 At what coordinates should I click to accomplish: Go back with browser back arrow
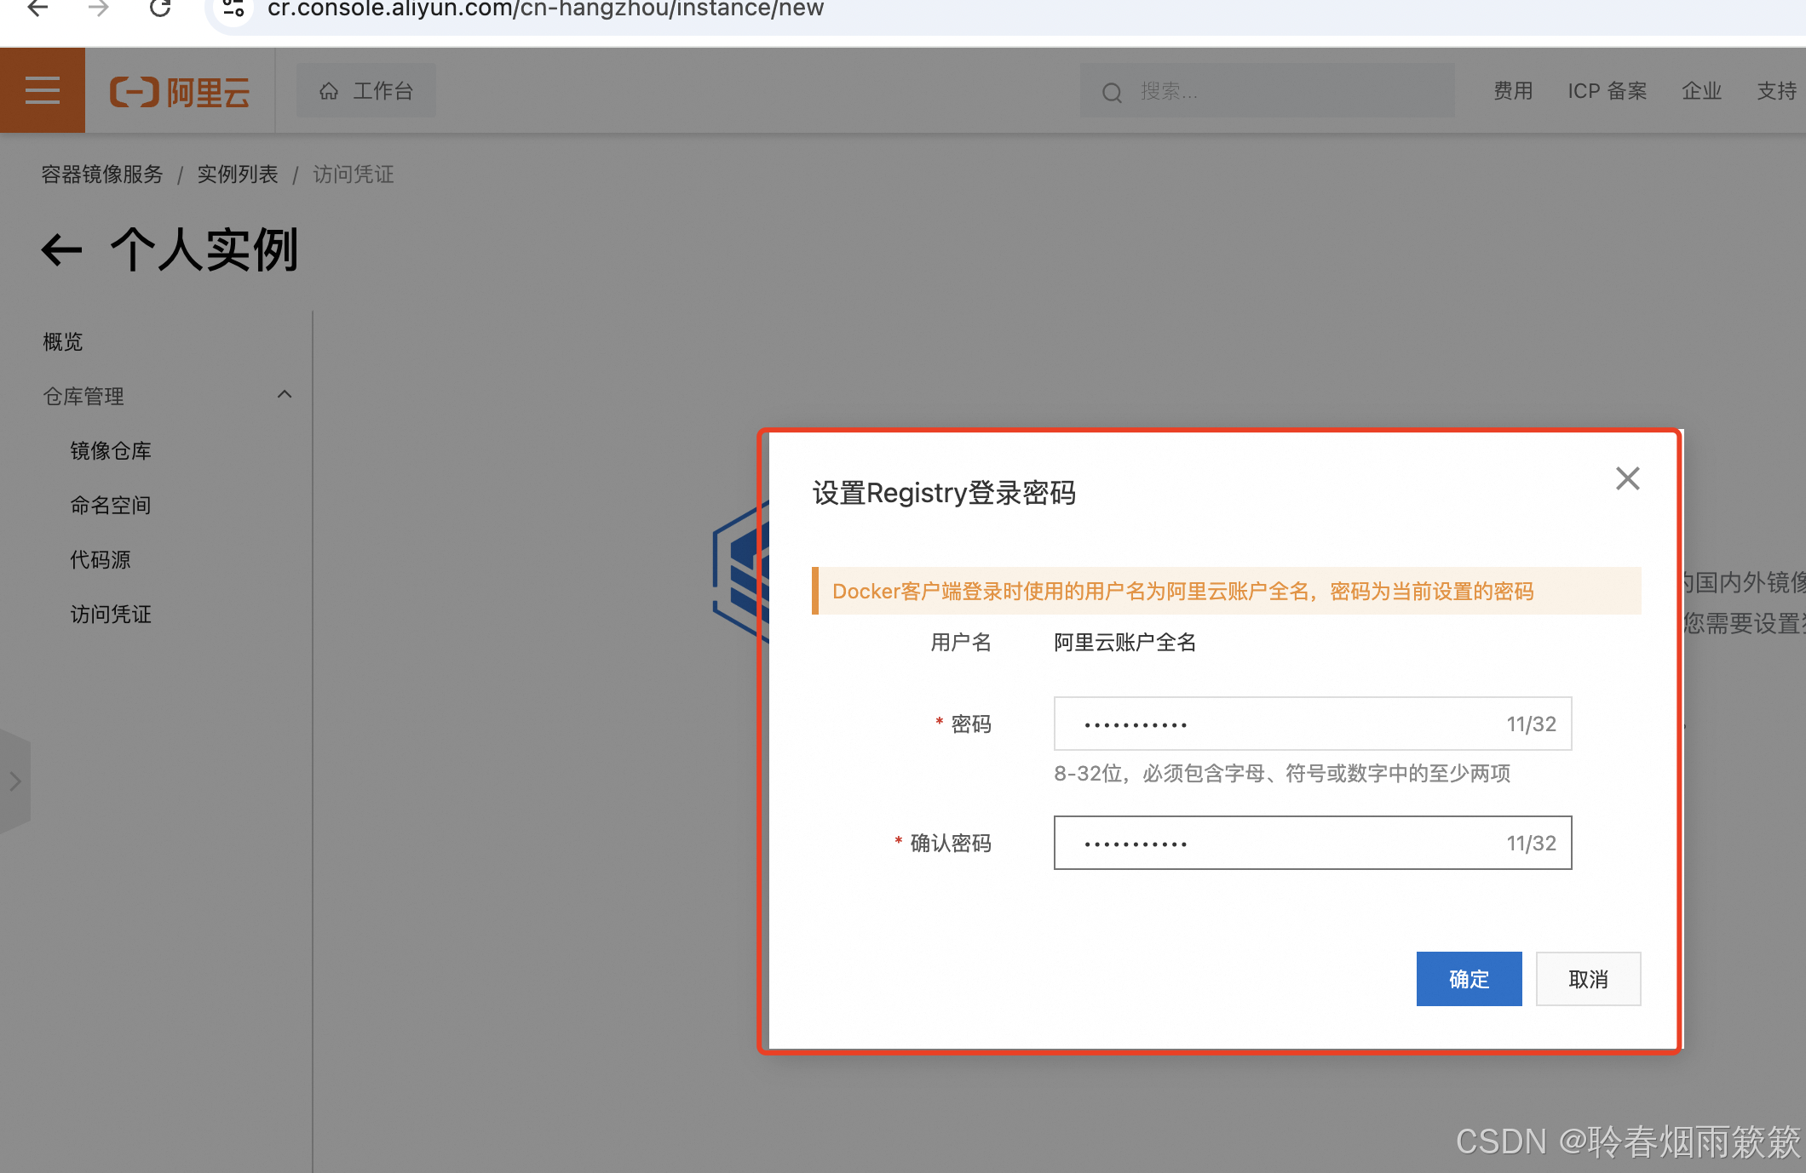click(37, 9)
